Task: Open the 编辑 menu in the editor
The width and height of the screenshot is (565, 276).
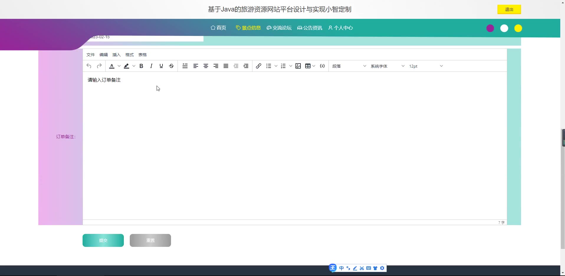Action: click(104, 55)
